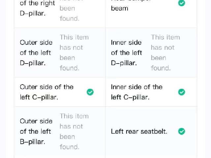211x158 pixels.
Task: Click the right D-pillar label at the top
Action: (x=37, y=8)
